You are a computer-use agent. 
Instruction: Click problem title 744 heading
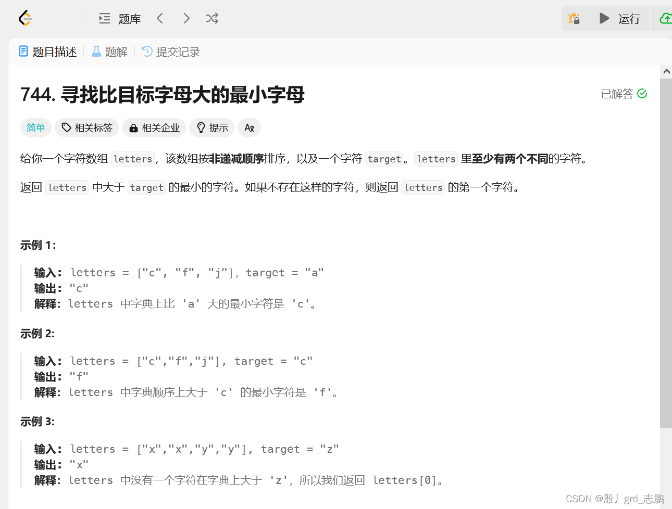(x=162, y=95)
